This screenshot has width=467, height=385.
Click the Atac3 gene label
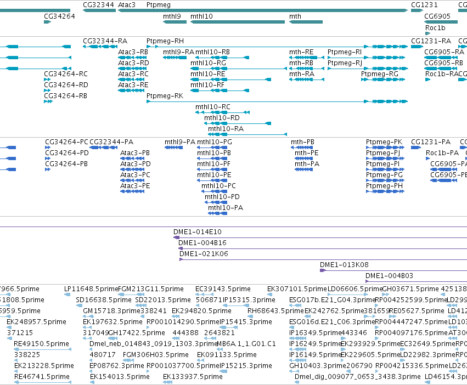pyautogui.click(x=127, y=5)
